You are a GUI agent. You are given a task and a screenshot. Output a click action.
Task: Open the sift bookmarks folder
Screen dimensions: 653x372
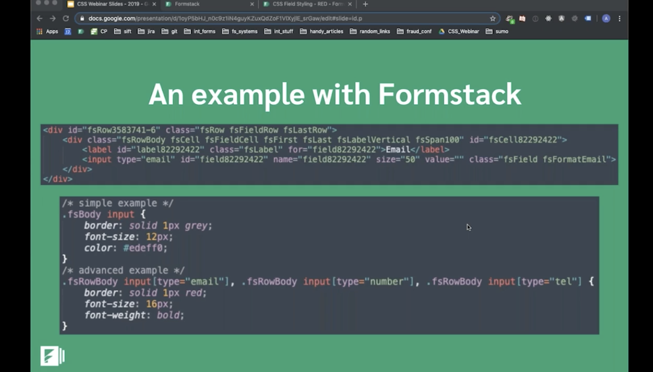(x=122, y=31)
